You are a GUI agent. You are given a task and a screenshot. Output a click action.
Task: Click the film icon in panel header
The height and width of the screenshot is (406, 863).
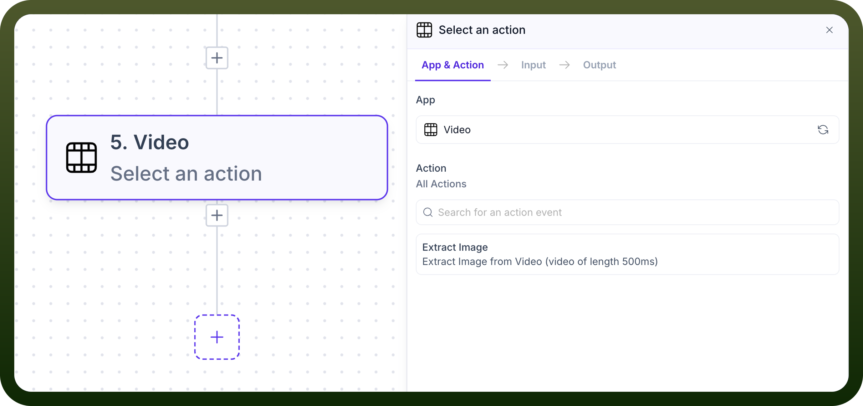(424, 30)
